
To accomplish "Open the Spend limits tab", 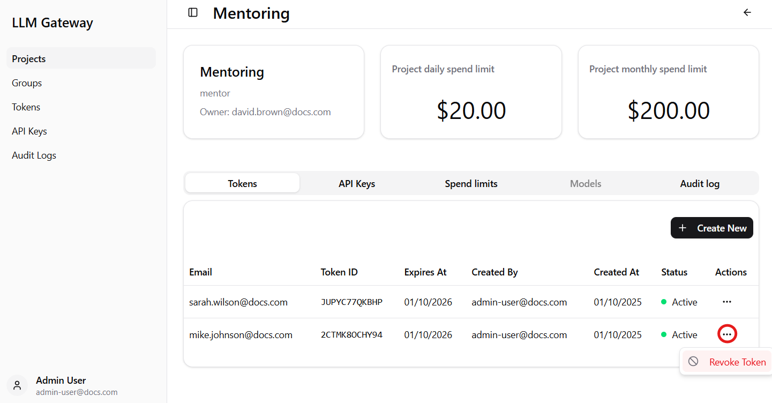I will point(471,183).
